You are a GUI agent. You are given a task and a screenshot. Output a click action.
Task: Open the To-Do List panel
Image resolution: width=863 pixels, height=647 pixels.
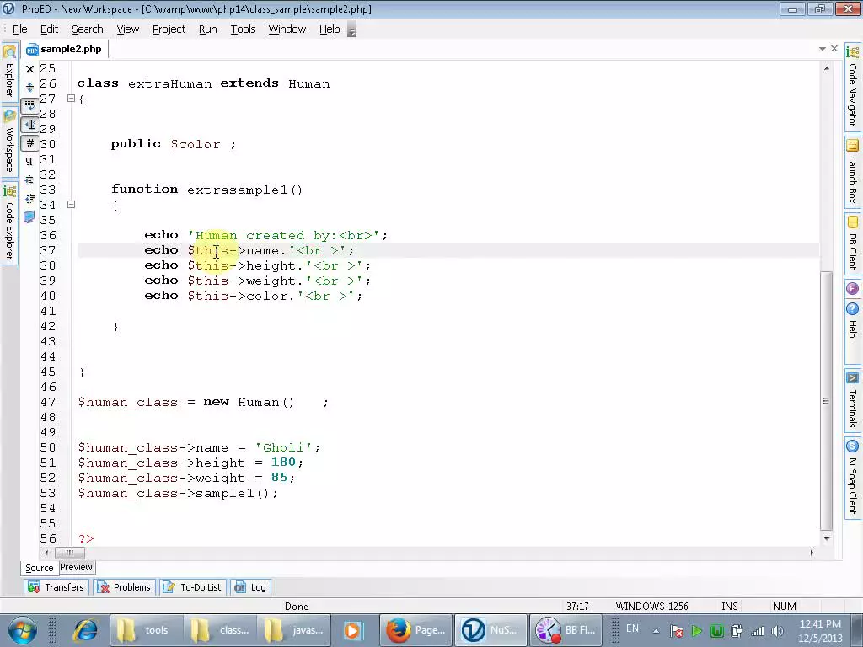coord(192,586)
